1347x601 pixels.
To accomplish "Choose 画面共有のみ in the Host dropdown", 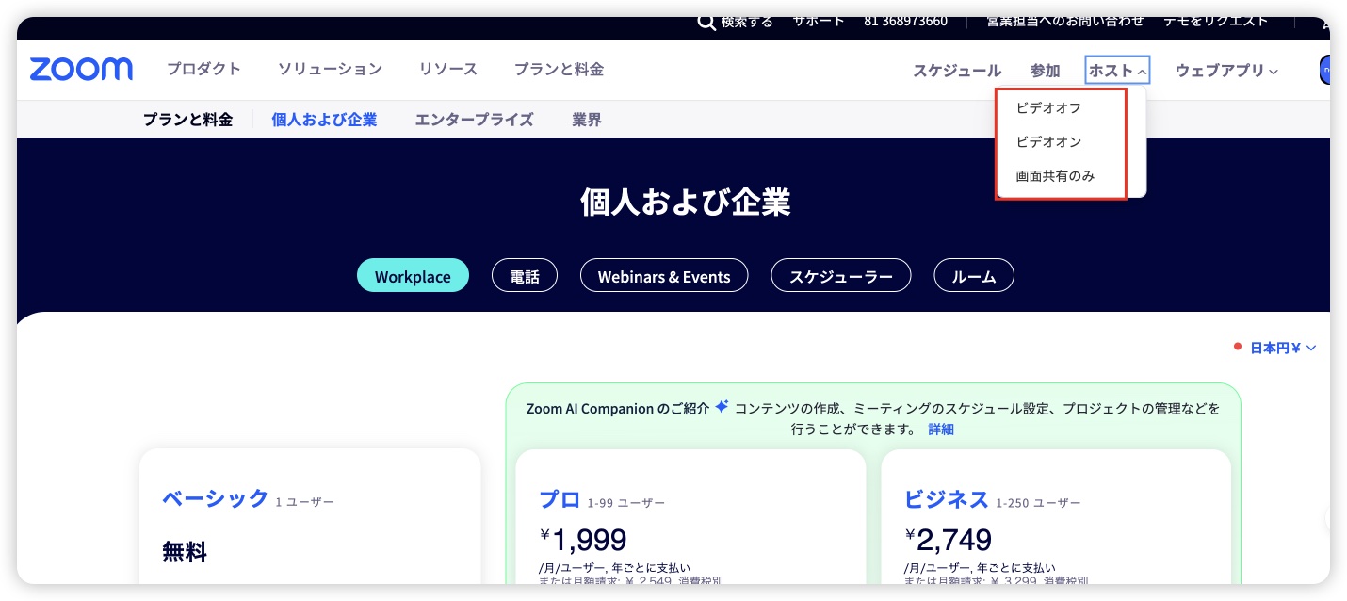I will (1055, 175).
